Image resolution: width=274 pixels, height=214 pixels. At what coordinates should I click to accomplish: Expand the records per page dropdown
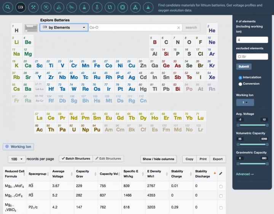[x=17, y=159]
